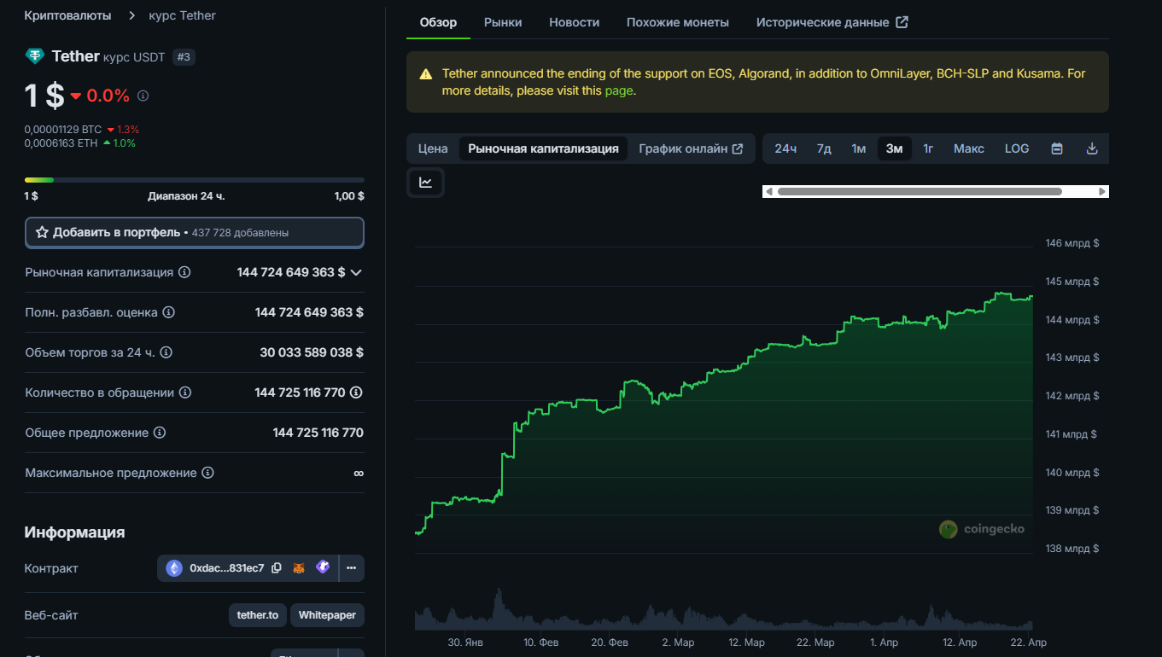Expand the market cap chevron dropdown
1162x657 pixels.
(x=356, y=272)
